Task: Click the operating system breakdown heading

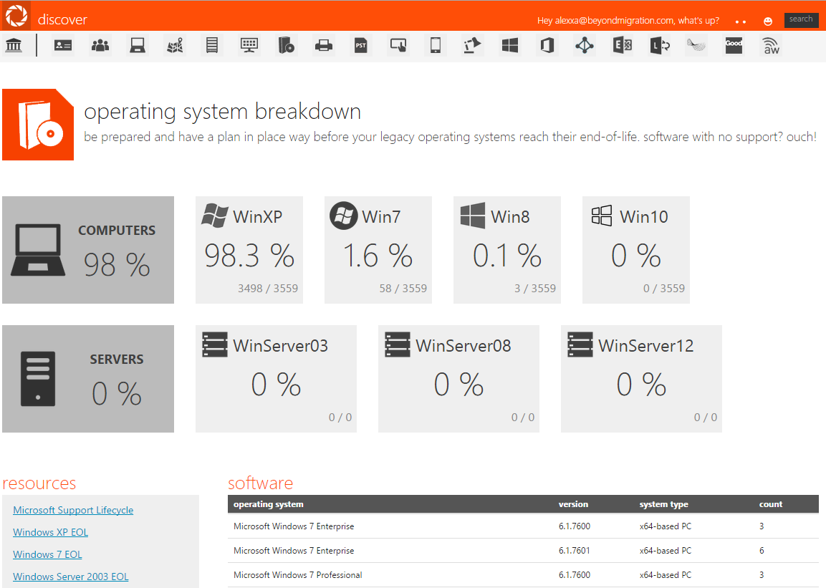Action: pos(222,112)
